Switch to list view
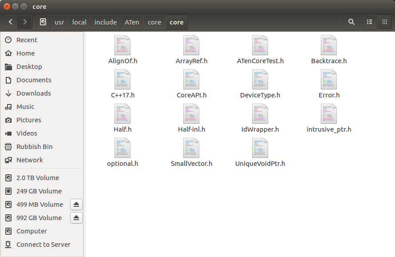This screenshot has width=395, height=257. (x=370, y=22)
